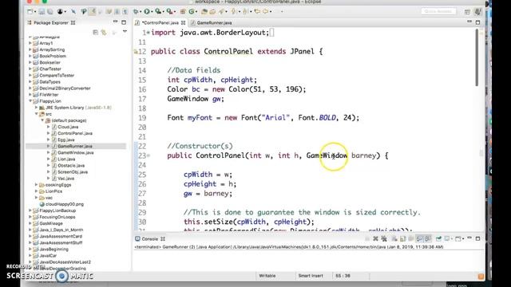The height and width of the screenshot is (287, 511).
Task: Close the ControlPanel.java editor tab
Action: click(x=184, y=23)
